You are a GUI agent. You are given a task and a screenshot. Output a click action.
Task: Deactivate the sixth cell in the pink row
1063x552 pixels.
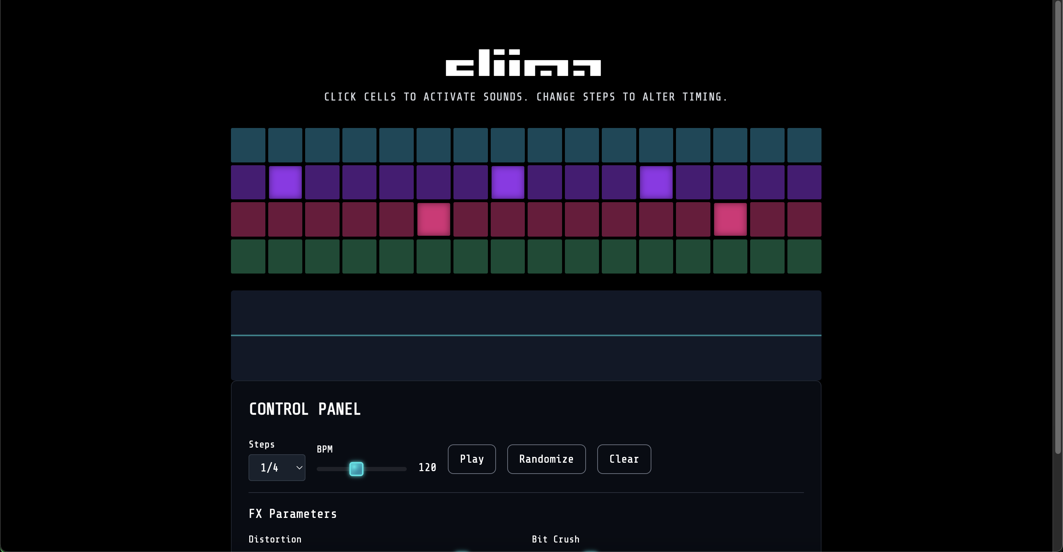tap(433, 219)
